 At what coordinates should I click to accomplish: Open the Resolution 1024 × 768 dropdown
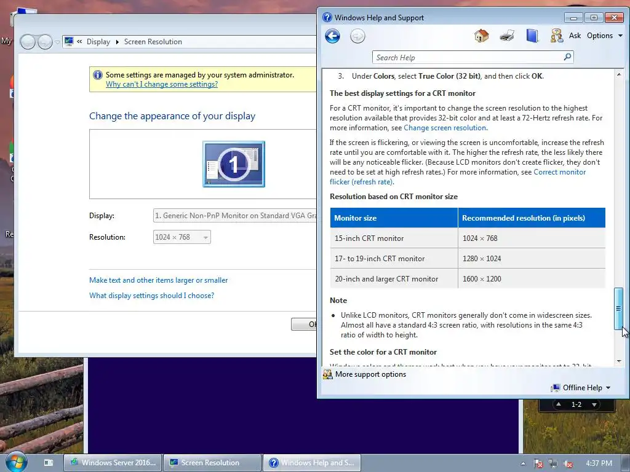(x=181, y=237)
